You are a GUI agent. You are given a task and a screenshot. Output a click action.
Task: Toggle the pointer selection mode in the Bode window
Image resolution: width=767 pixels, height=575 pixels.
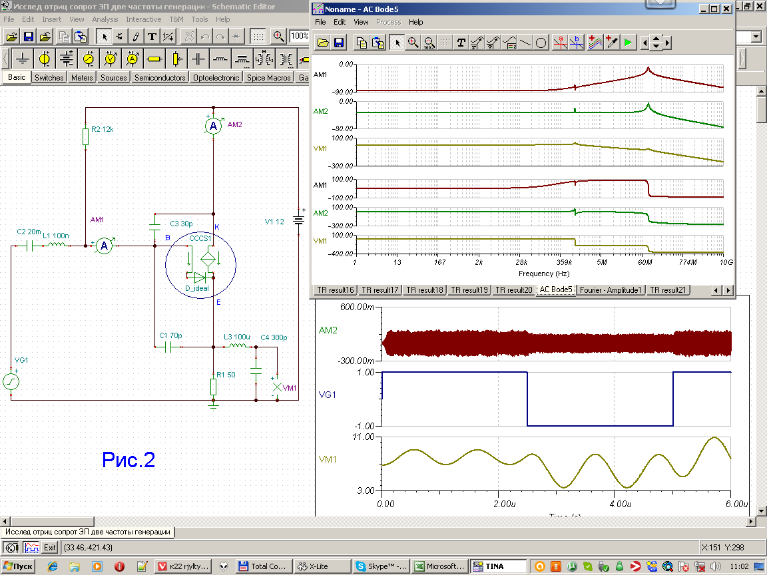[x=397, y=43]
